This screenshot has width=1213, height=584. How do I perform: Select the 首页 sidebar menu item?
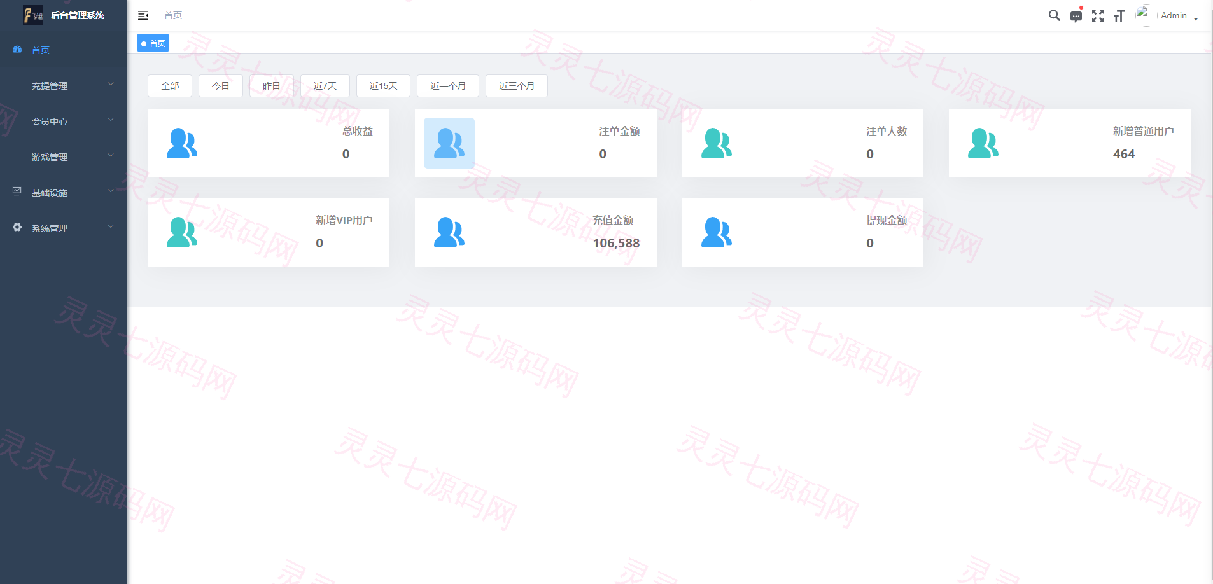coord(64,50)
